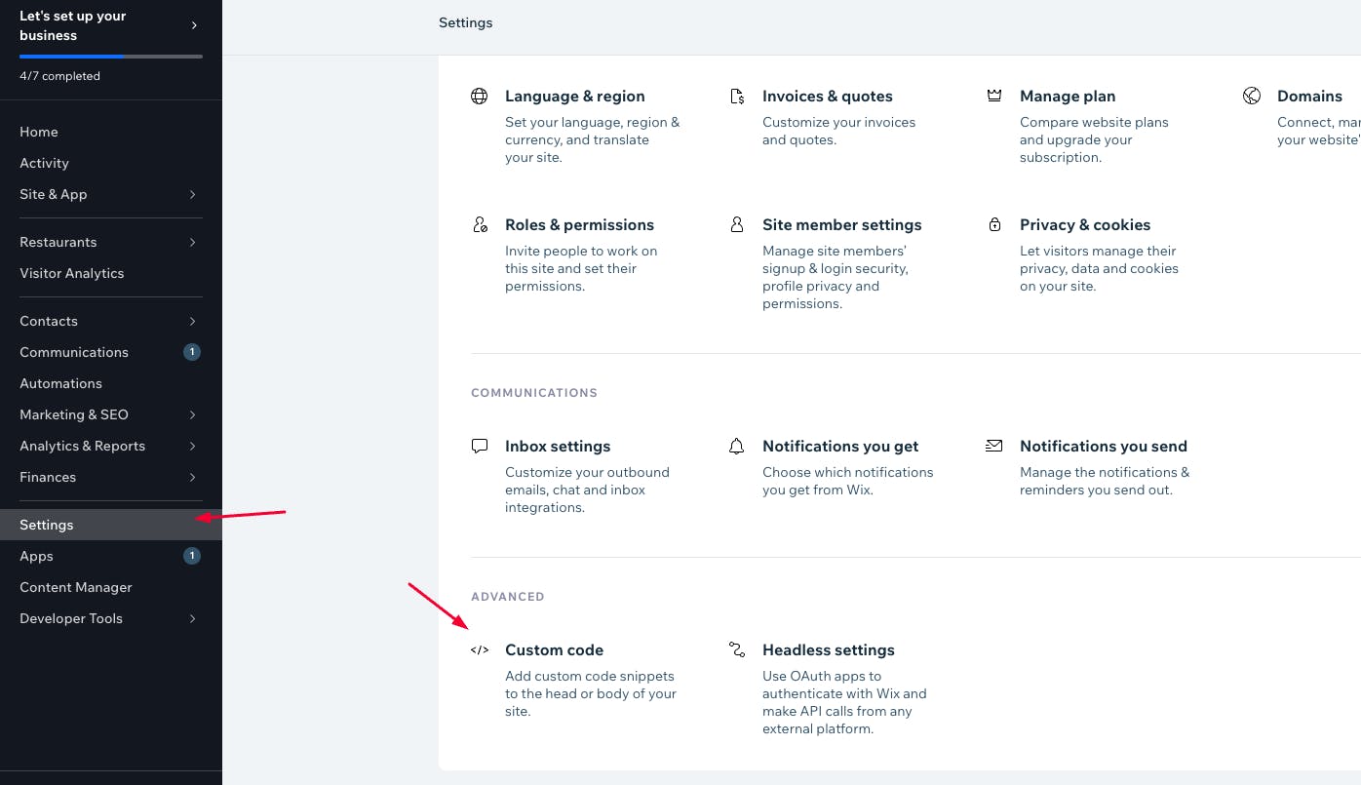Expand the Site & App sidebar menu
This screenshot has width=1361, height=785.
192,194
